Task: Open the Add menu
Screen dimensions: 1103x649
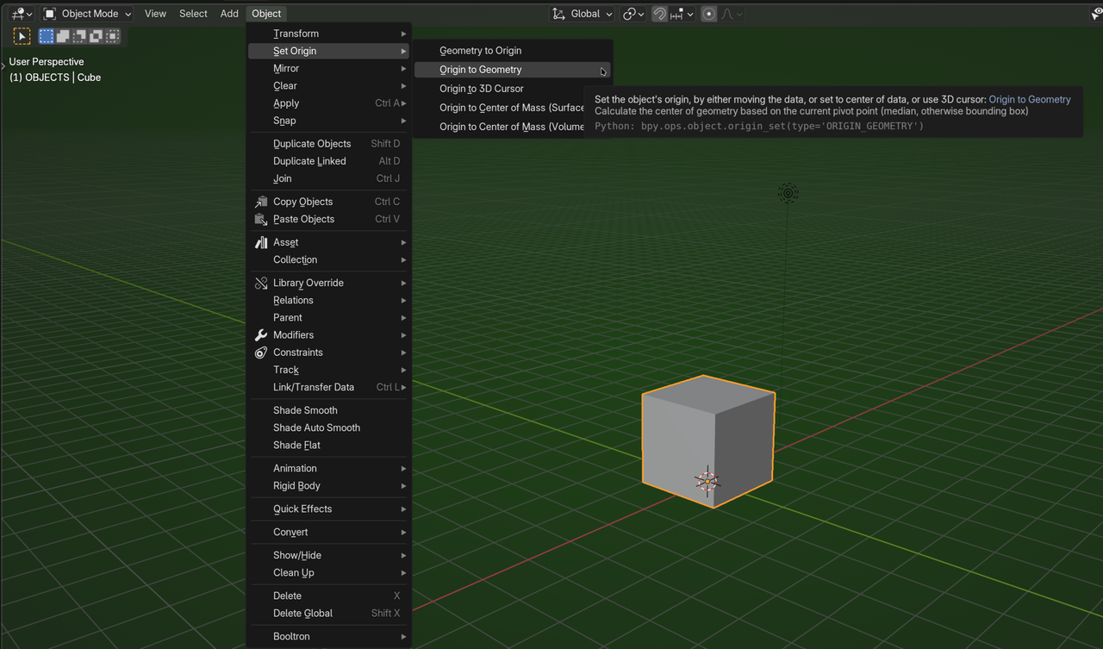Action: 229,14
